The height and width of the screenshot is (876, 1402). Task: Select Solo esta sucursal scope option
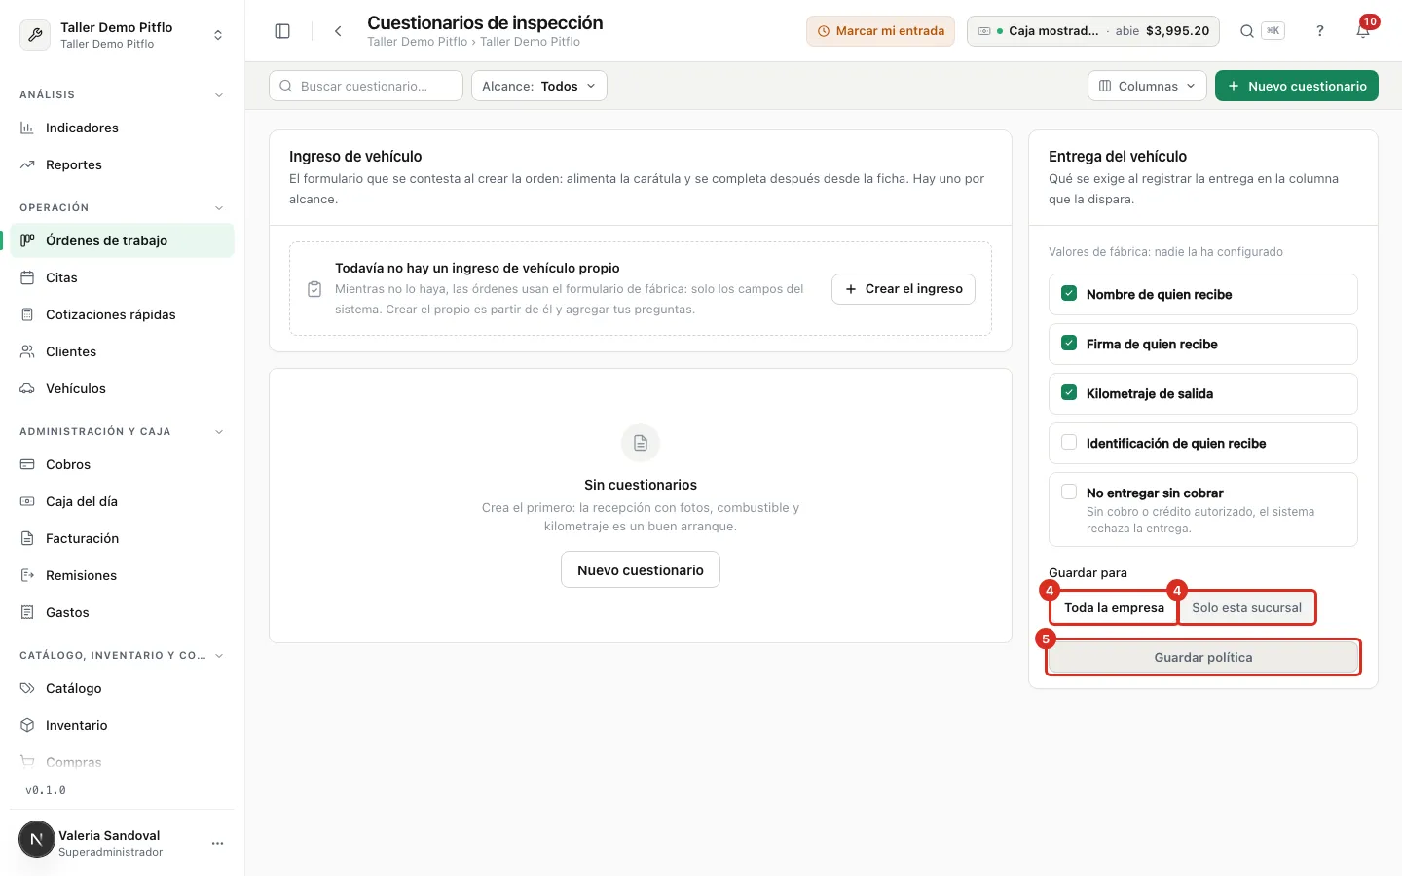1247,607
